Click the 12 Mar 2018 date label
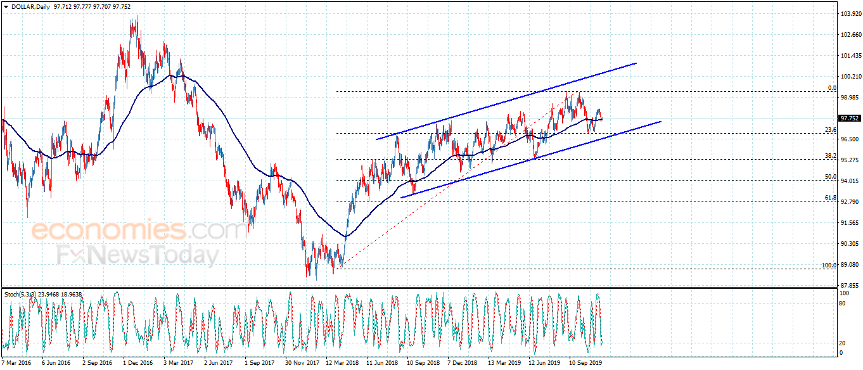Screen dimensions: 863x370 [341, 364]
